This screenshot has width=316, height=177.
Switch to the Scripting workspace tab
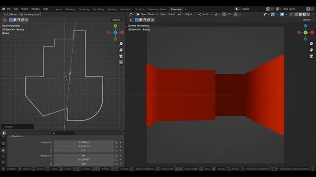(140, 9)
